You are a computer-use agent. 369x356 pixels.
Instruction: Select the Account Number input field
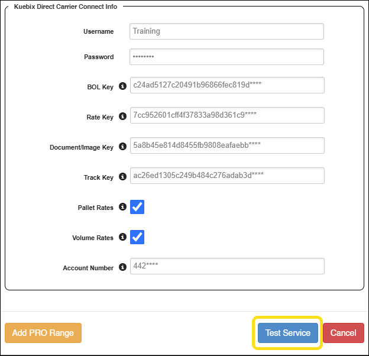226,266
